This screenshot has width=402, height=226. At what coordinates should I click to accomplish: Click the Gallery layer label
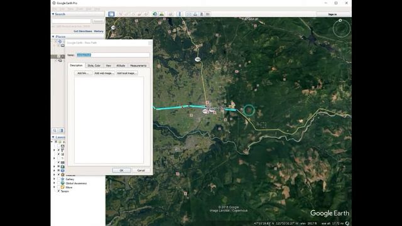coord(70,179)
